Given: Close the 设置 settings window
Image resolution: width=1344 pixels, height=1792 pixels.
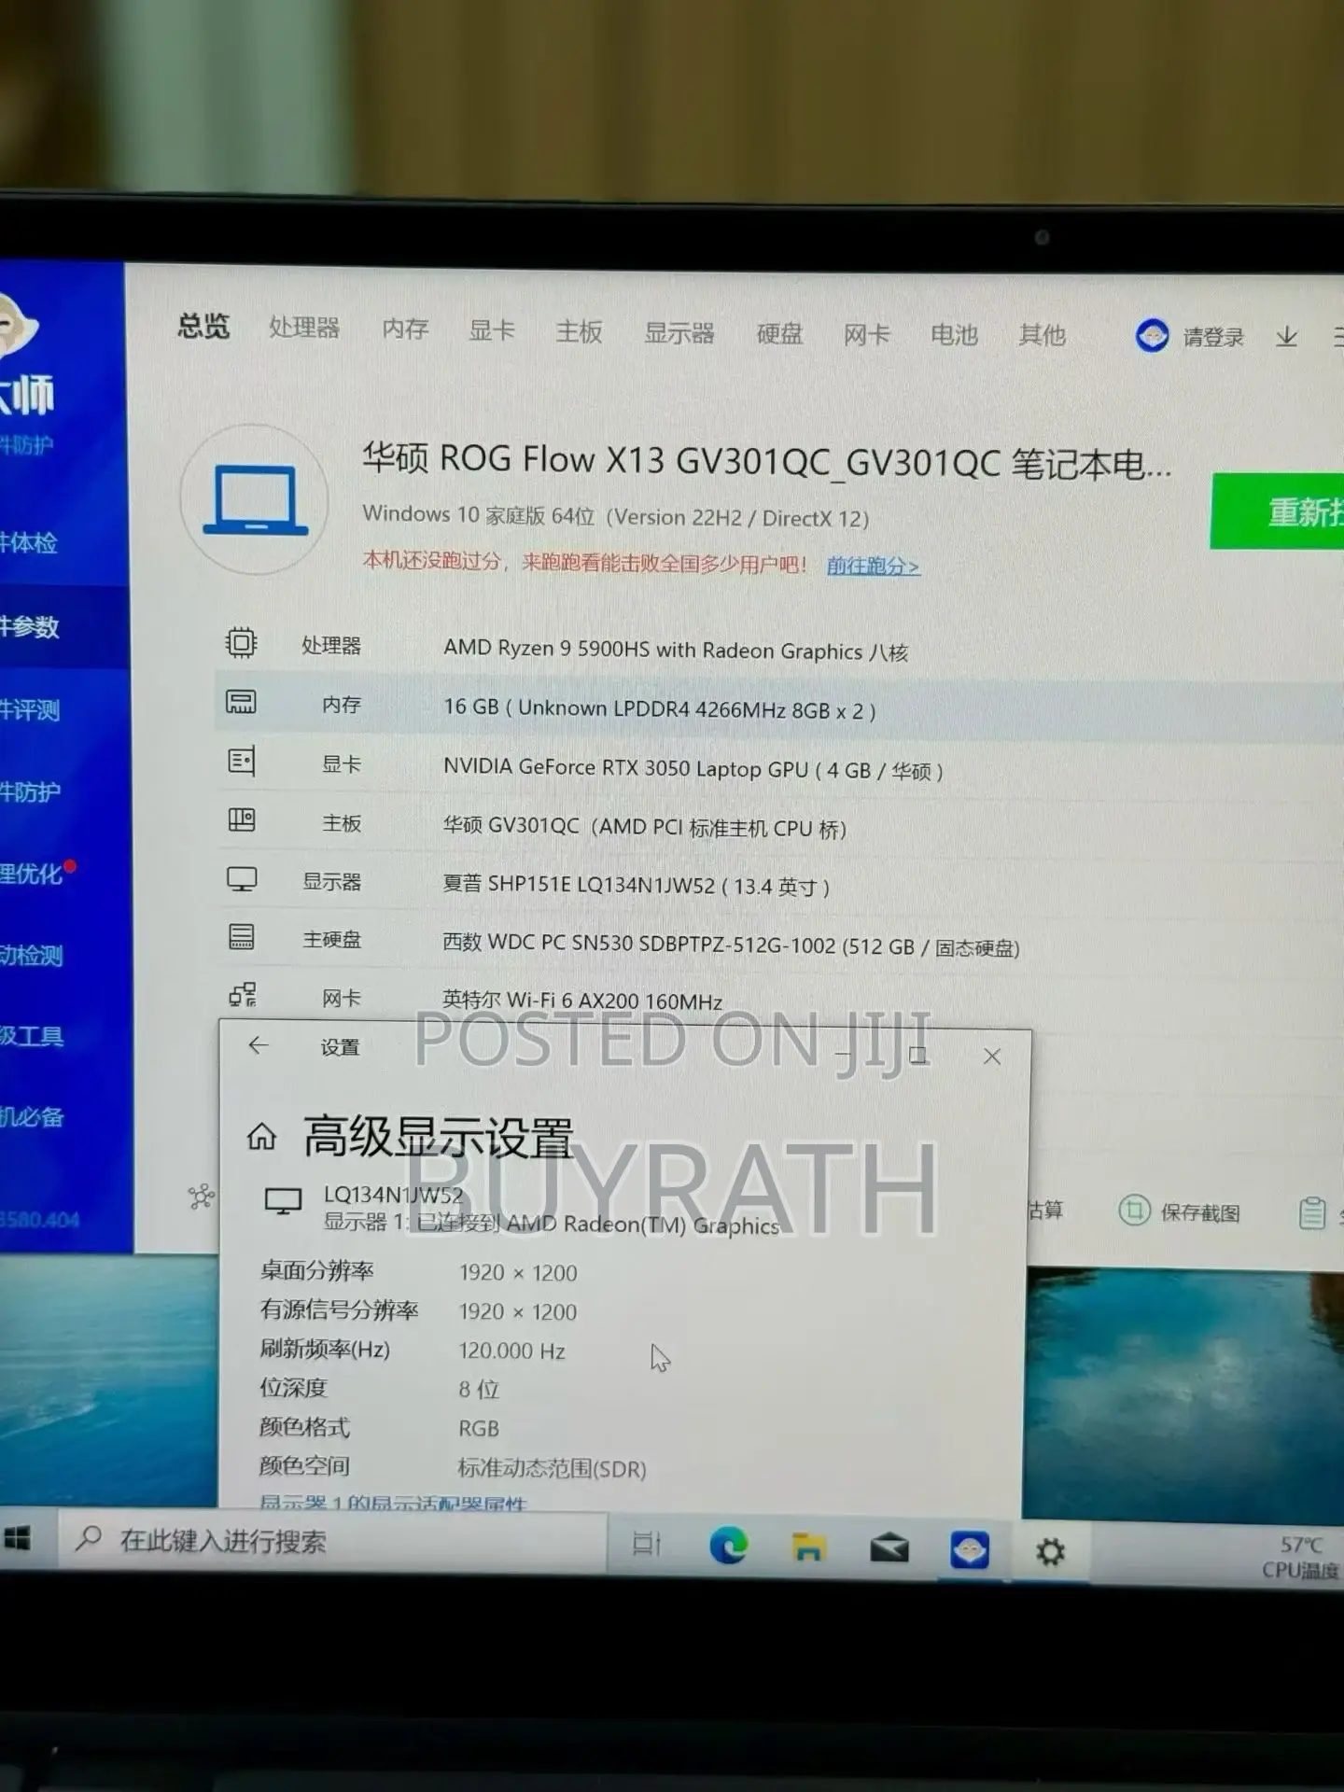Looking at the screenshot, I should [x=992, y=1057].
